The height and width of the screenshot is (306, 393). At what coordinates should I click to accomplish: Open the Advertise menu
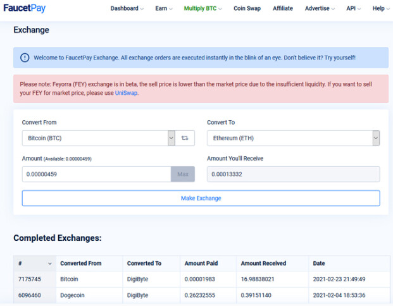point(320,8)
